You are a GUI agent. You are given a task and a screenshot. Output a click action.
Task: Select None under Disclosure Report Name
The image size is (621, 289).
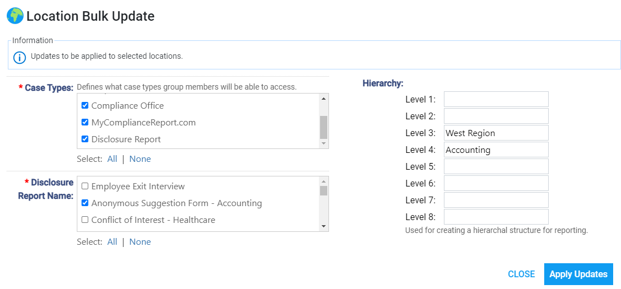(140, 241)
